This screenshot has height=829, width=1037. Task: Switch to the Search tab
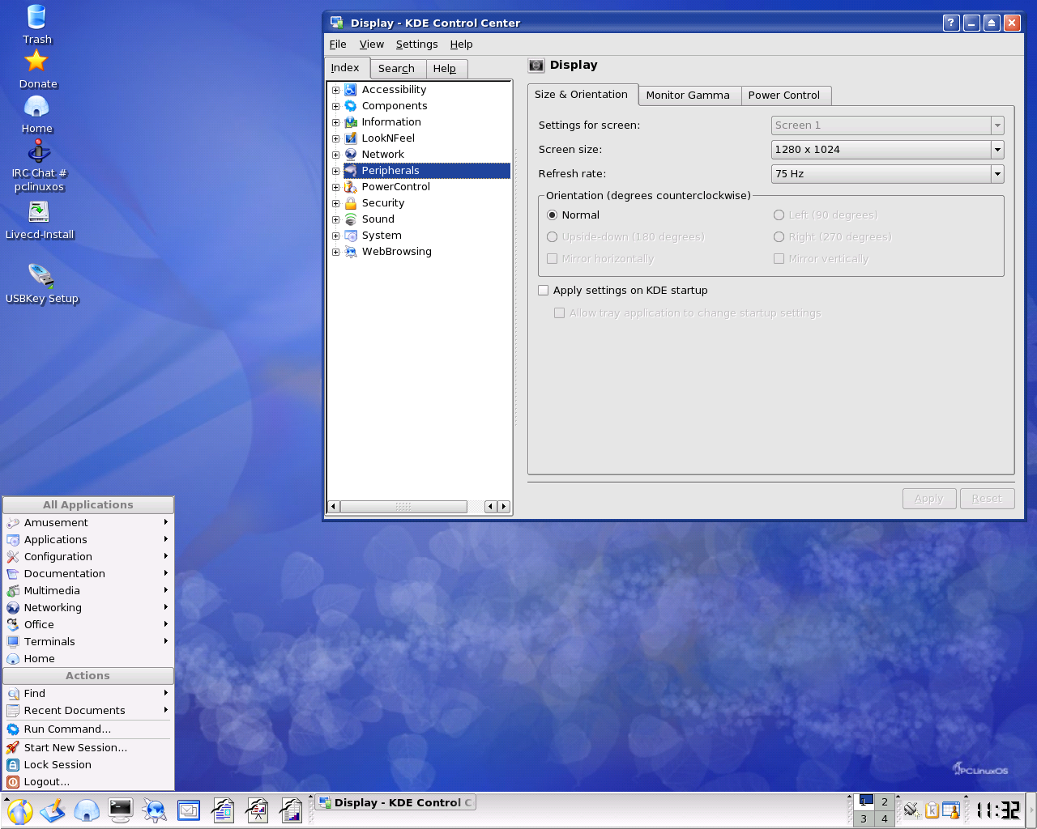click(396, 69)
